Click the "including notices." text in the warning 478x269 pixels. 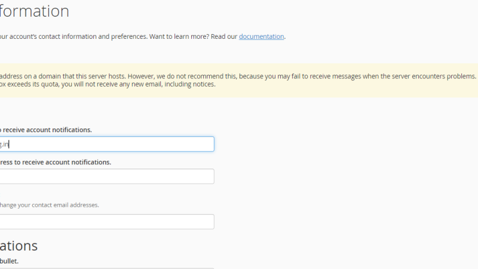tap(190, 84)
